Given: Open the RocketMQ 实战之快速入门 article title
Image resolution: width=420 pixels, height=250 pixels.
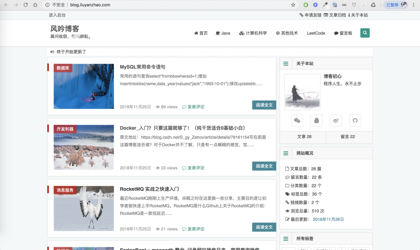Looking at the screenshot, I should (x=149, y=189).
